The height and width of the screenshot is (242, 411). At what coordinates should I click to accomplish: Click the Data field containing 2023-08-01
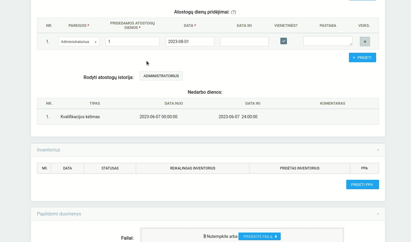pyautogui.click(x=190, y=42)
